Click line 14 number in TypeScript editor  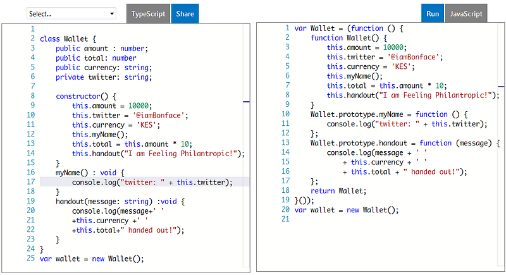click(30, 153)
